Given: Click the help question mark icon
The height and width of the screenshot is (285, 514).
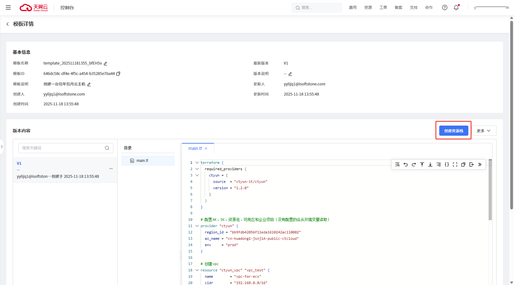Looking at the screenshot, I should click(445, 8).
